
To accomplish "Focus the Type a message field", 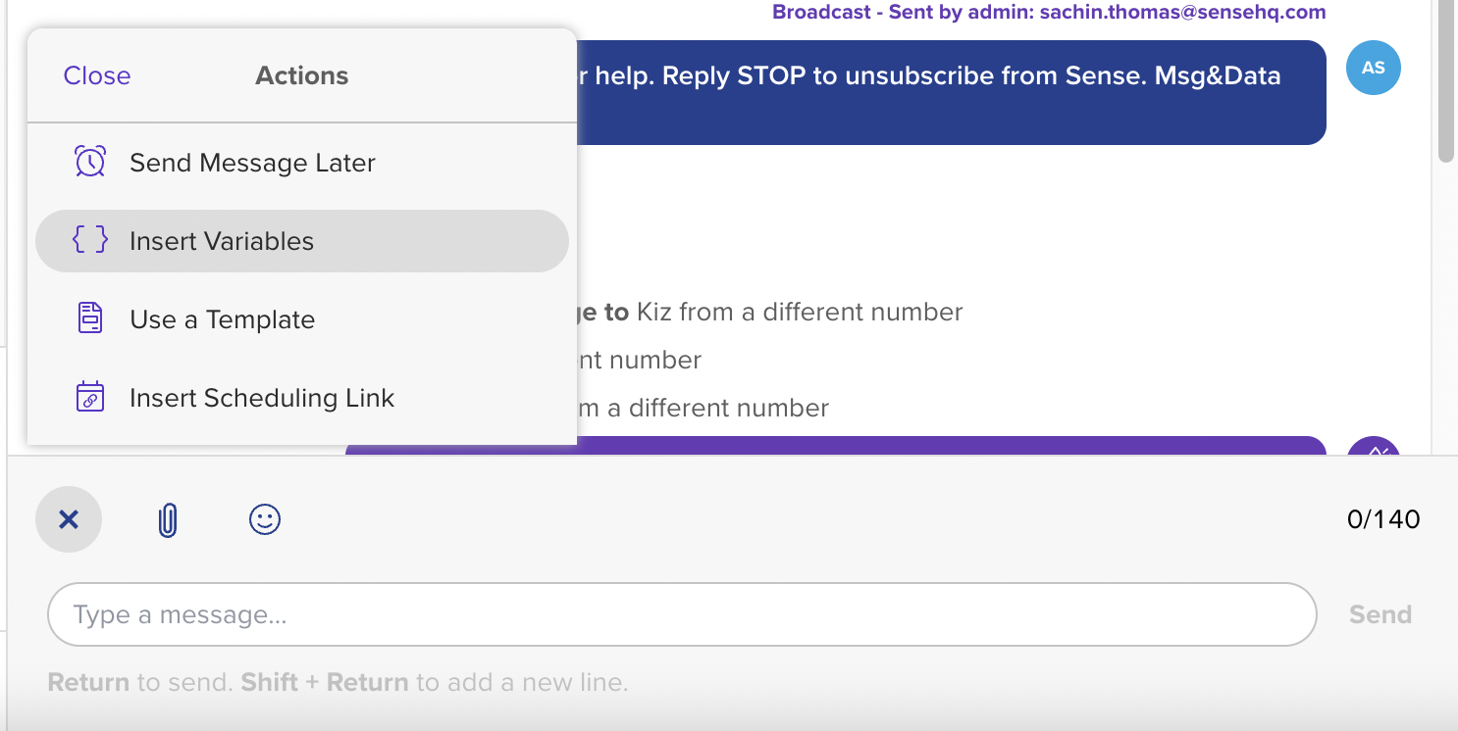I will [x=682, y=614].
